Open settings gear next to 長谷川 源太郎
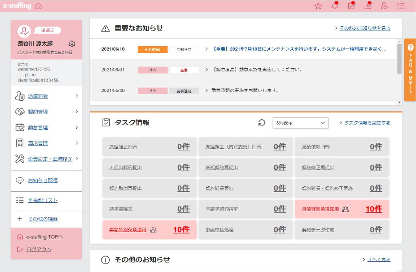Image resolution: width=416 pixels, height=272 pixels. tap(72, 43)
